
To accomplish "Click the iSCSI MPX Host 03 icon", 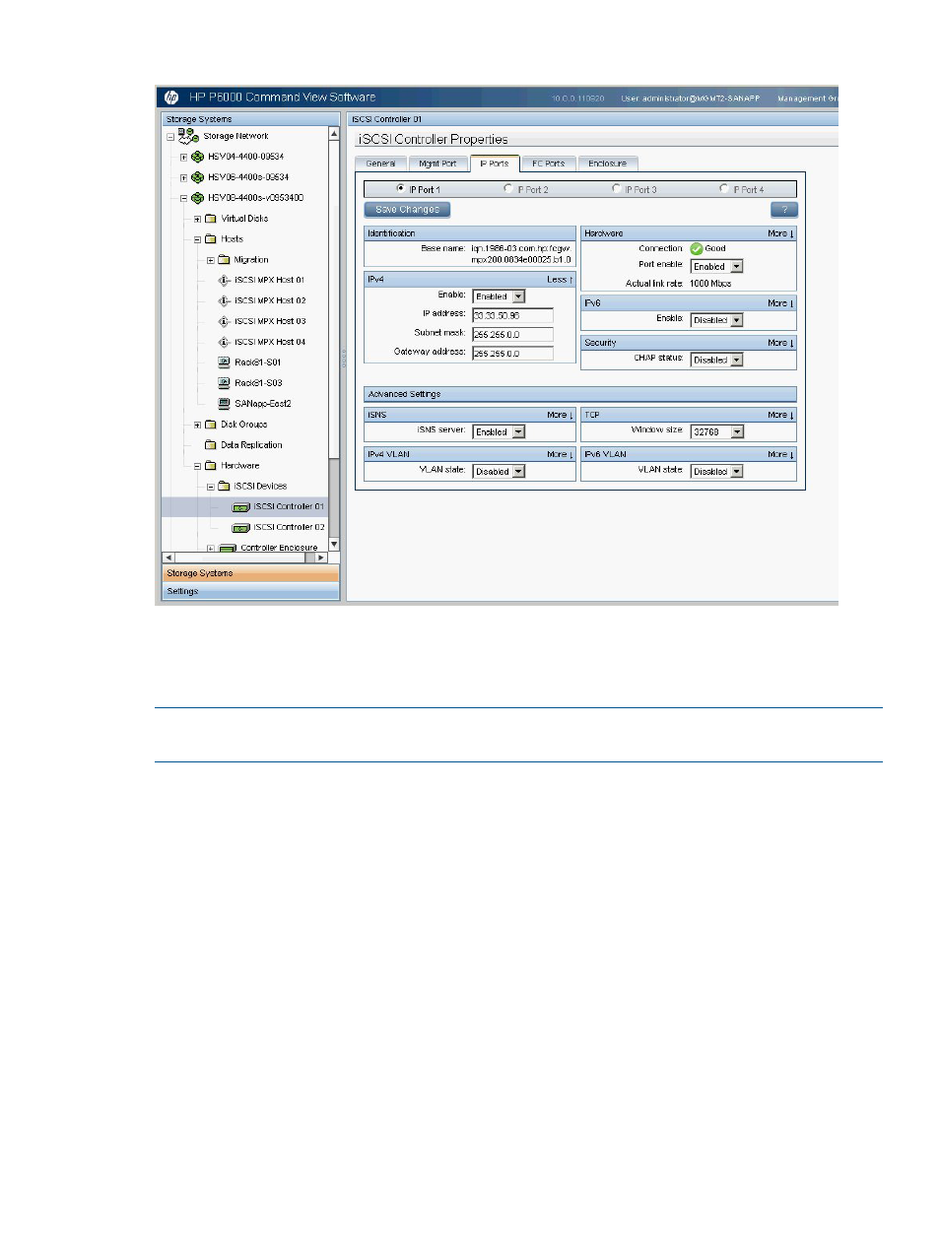I will pos(224,321).
